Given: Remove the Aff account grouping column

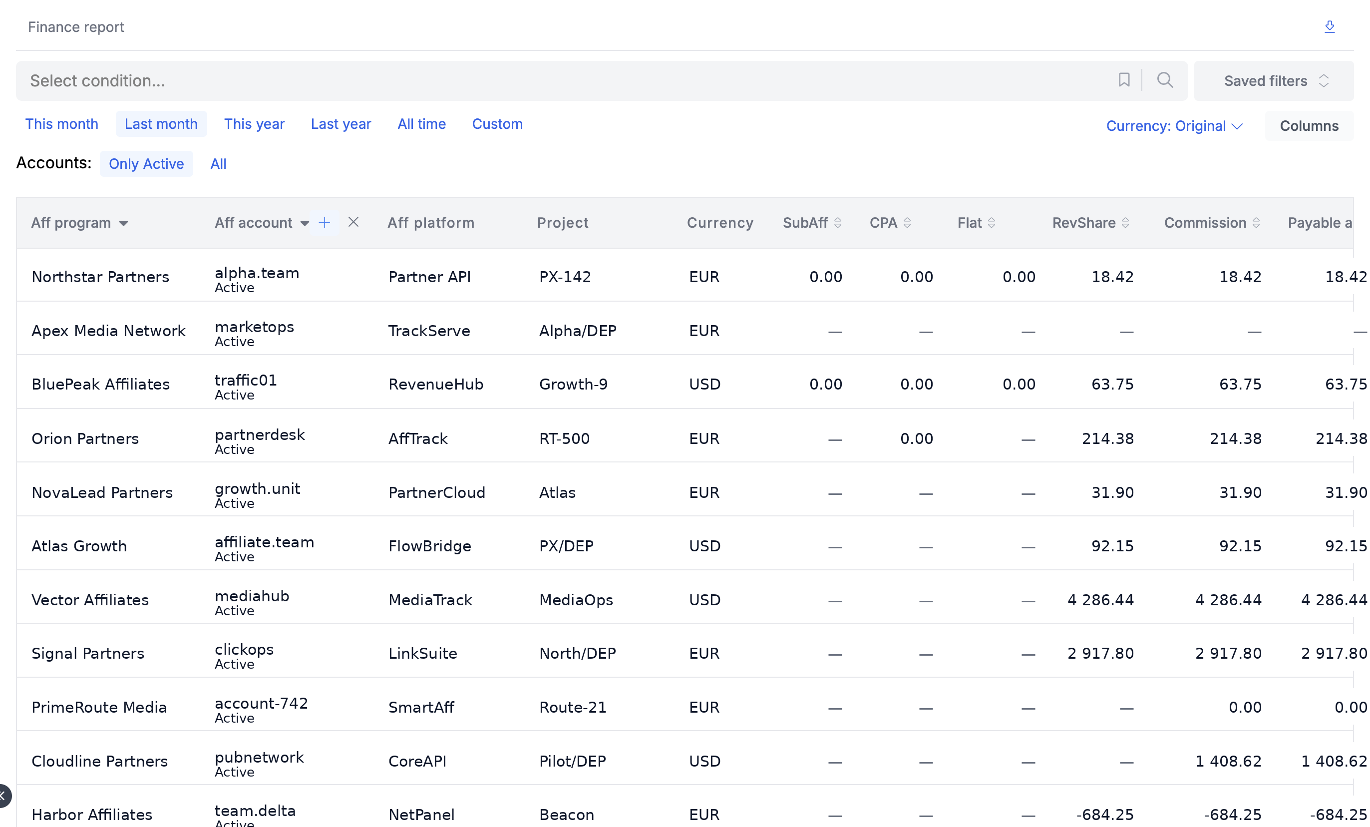Looking at the screenshot, I should point(353,222).
